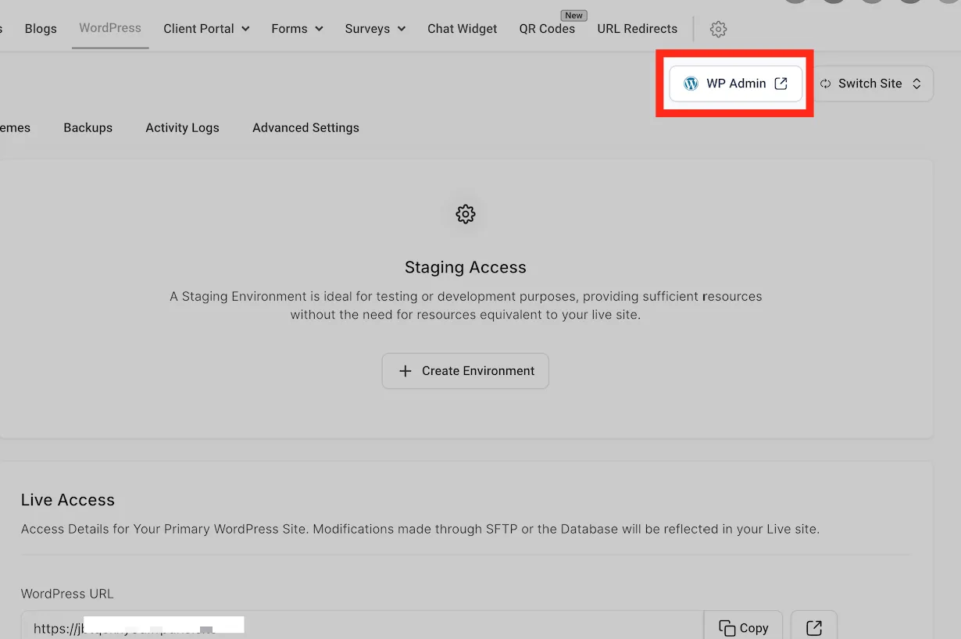This screenshot has width=961, height=639.
Task: Click the Staging Access heading
Action: [x=466, y=267]
